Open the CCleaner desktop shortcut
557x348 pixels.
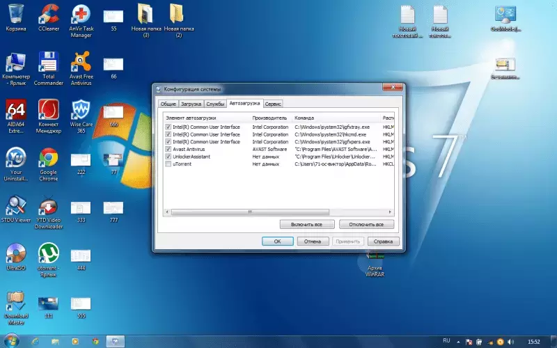pos(49,18)
